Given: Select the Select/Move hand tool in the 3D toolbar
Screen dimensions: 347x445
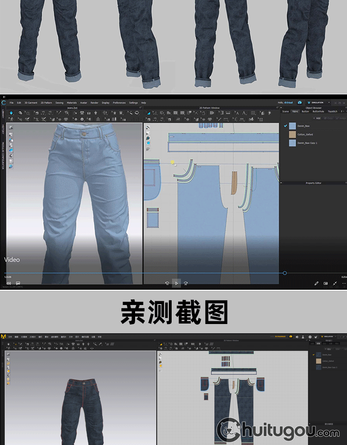Looking at the screenshot, I should point(20,113).
